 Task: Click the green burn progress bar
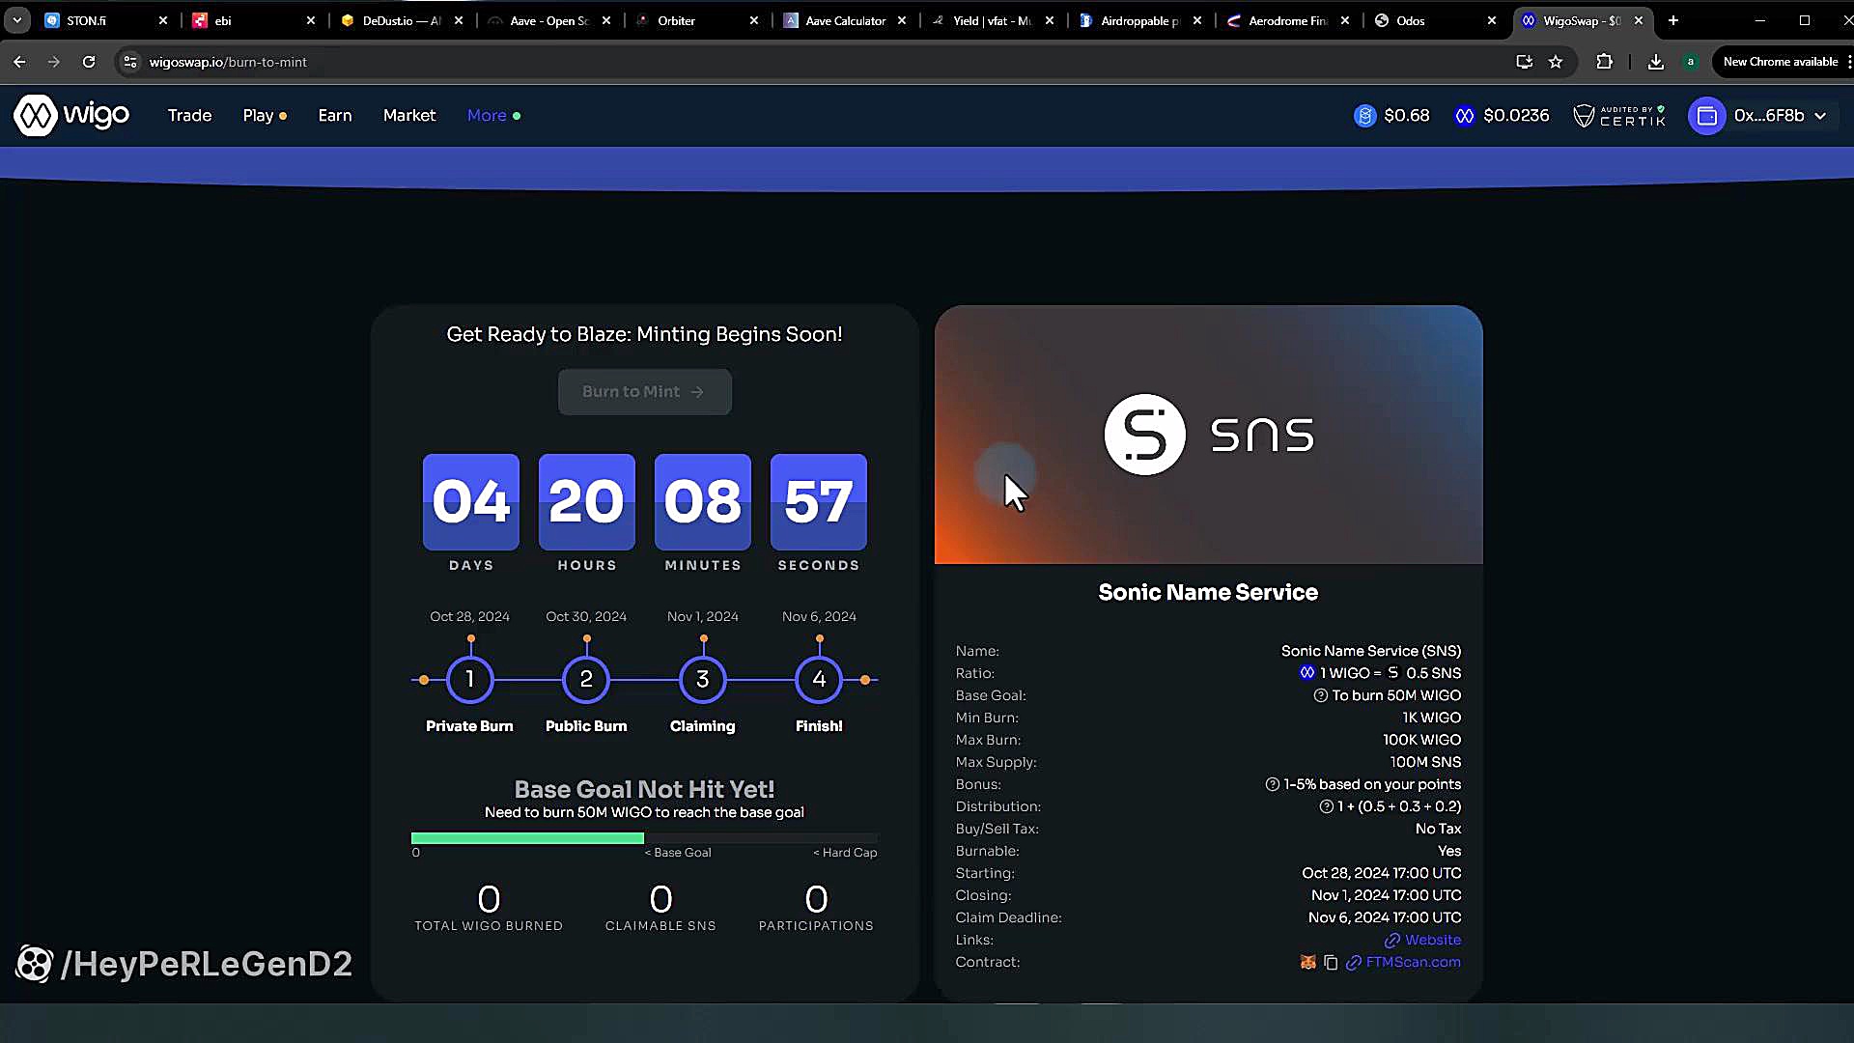pyautogui.click(x=527, y=838)
